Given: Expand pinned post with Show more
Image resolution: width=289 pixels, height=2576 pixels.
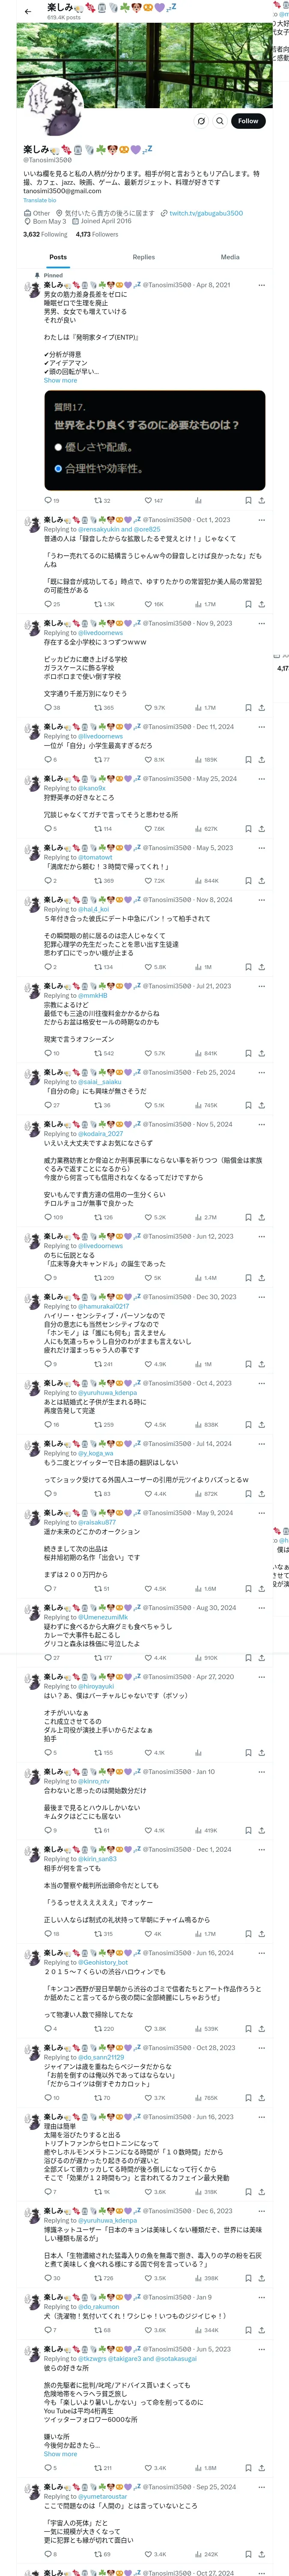Looking at the screenshot, I should (x=60, y=380).
